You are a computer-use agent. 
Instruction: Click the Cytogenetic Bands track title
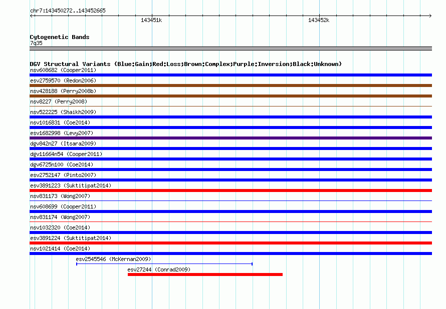(60, 37)
